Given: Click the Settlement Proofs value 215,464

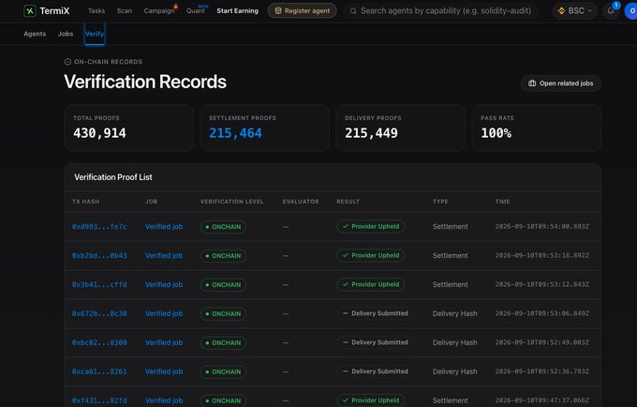Looking at the screenshot, I should click(x=236, y=133).
